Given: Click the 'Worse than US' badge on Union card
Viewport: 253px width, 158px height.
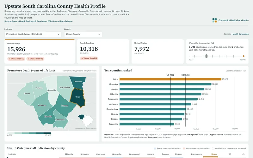Looking at the screenshot, I should point(35,59).
